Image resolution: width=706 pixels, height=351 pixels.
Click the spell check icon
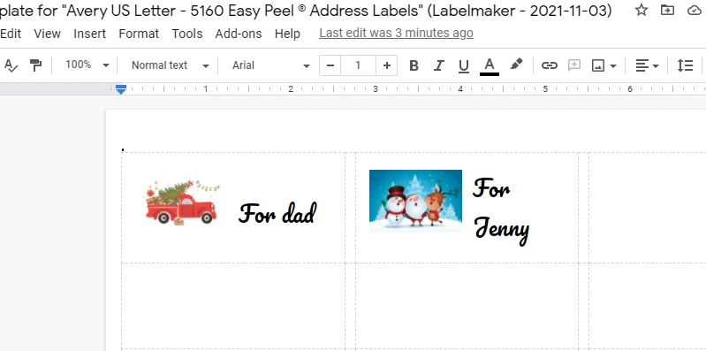(11, 65)
